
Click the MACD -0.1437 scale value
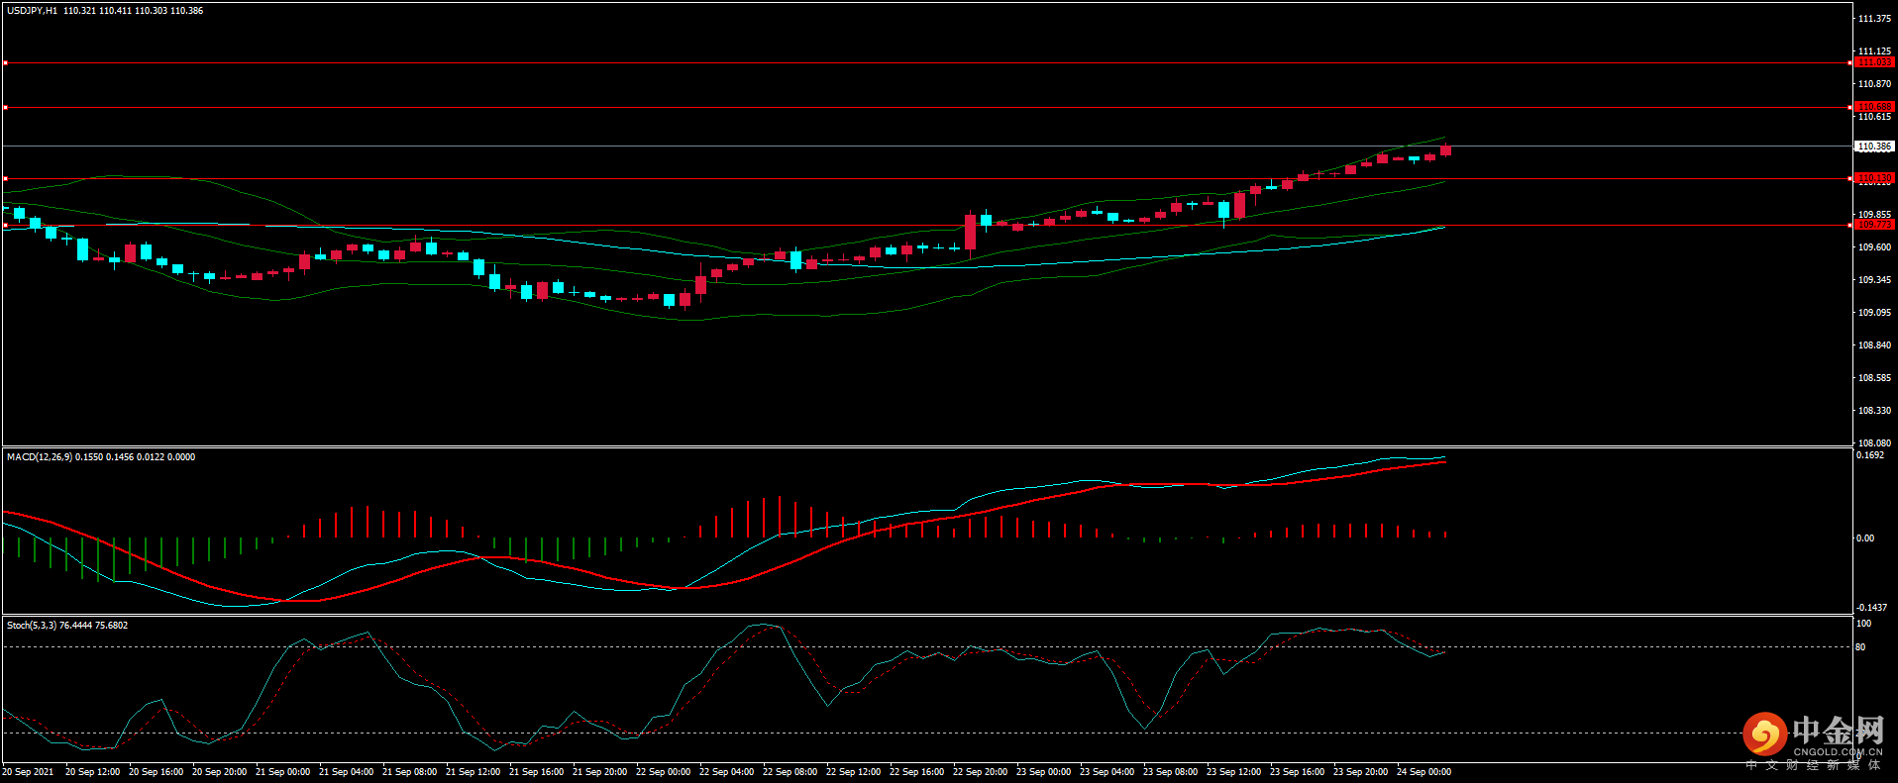[x=1871, y=608]
